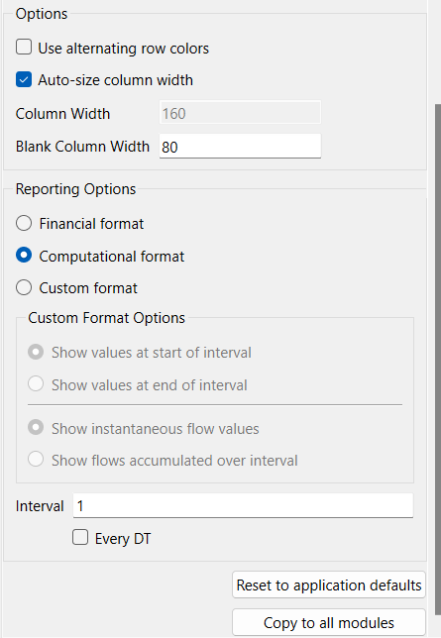Click Reset to application defaults button

pyautogui.click(x=329, y=585)
